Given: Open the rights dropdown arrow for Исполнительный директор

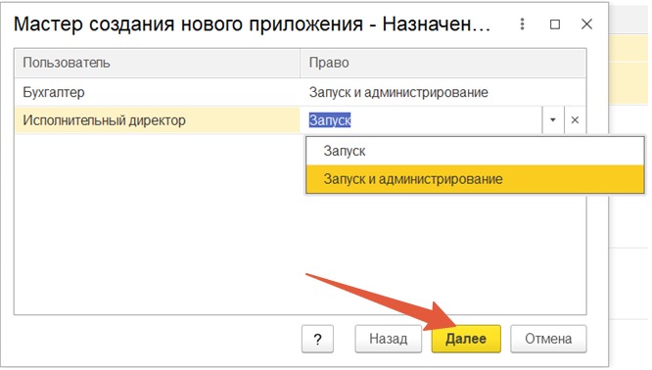Looking at the screenshot, I should pyautogui.click(x=552, y=120).
